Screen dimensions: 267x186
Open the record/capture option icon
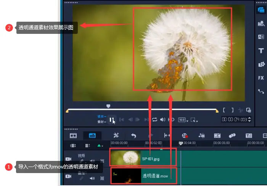pos(185,135)
